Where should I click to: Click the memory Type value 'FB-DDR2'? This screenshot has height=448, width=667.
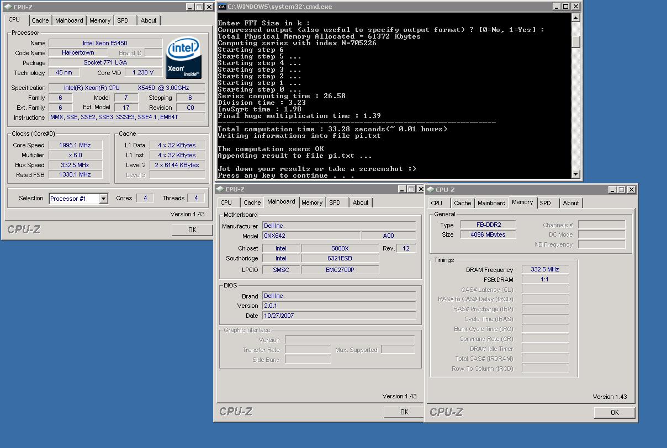click(488, 225)
